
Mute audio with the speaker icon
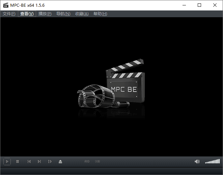click(197, 162)
